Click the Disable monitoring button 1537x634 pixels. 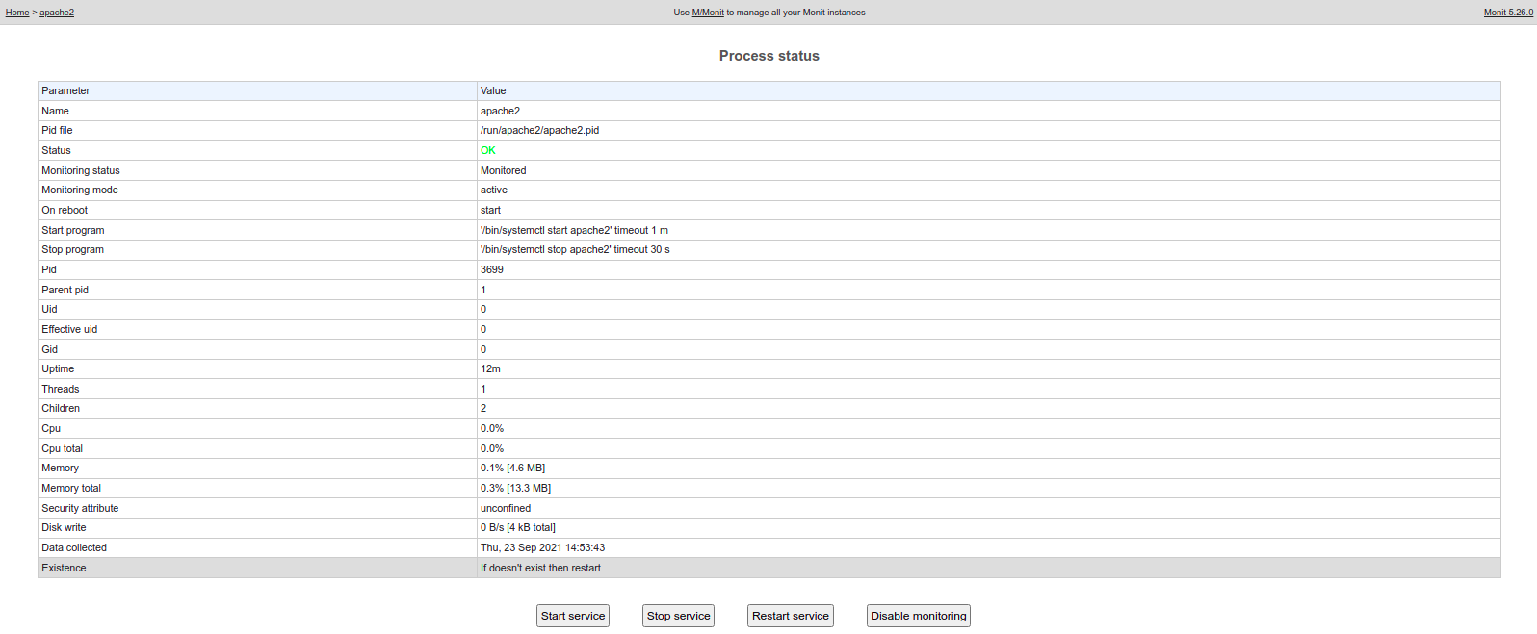click(x=919, y=616)
